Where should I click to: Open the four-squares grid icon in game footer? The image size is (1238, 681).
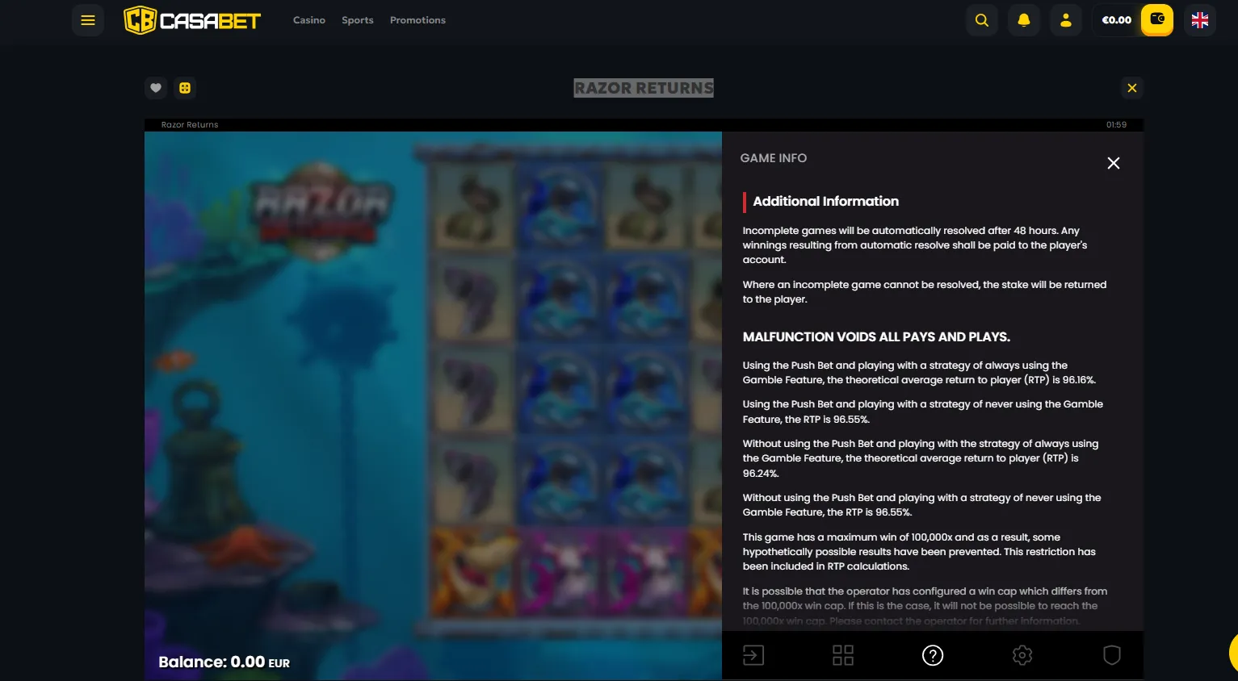click(x=843, y=655)
